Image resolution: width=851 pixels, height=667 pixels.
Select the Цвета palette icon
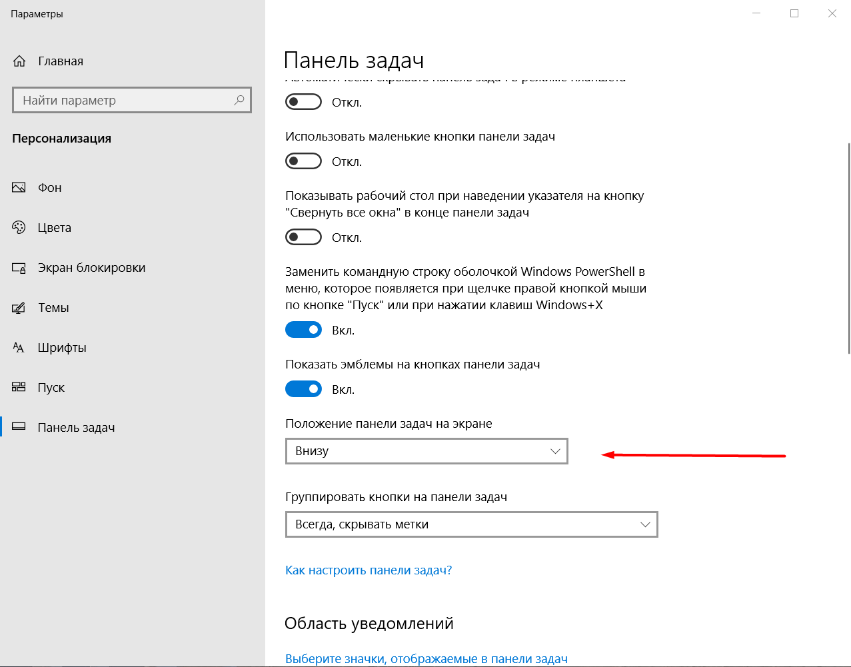pos(19,228)
